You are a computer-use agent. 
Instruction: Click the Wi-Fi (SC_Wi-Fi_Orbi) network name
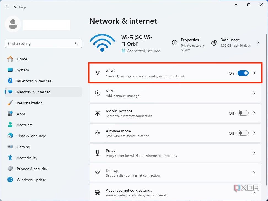(136, 41)
